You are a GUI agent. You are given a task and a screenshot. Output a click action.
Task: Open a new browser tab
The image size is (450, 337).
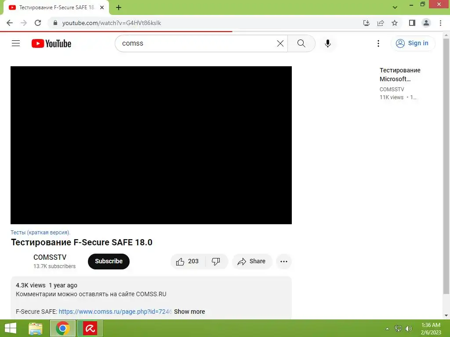coord(119,7)
